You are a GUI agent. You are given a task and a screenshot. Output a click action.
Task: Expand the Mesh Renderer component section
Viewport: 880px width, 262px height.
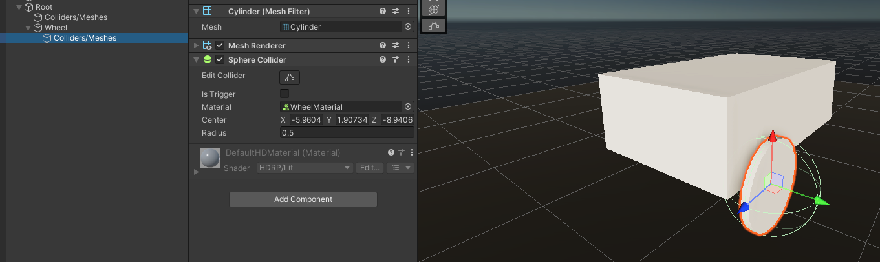point(196,46)
